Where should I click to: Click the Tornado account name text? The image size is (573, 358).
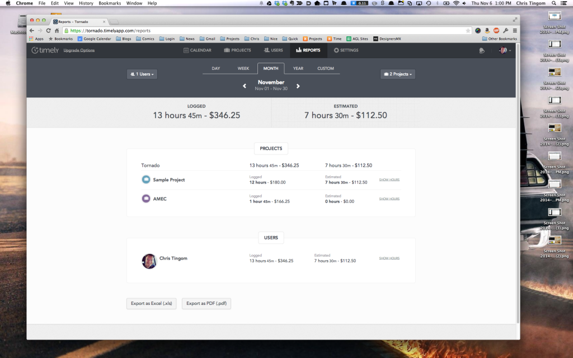point(150,166)
